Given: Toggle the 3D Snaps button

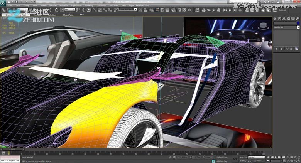Looking at the screenshot, I should point(95,10).
